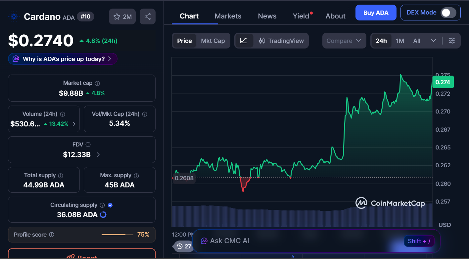This screenshot has height=259, width=469.
Task: Select the line chart style icon
Action: coord(244,40)
